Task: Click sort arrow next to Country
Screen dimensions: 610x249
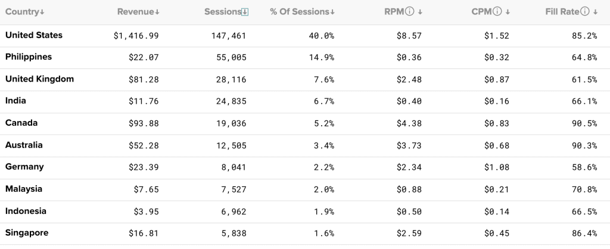Action: pos(42,13)
